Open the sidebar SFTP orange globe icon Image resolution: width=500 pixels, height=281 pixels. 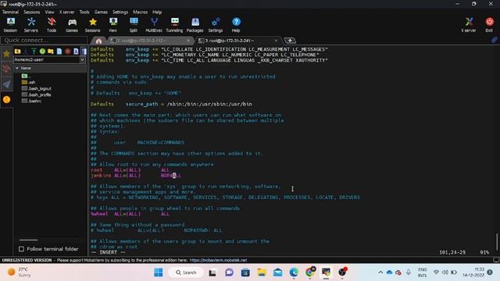pyautogui.click(x=6, y=100)
